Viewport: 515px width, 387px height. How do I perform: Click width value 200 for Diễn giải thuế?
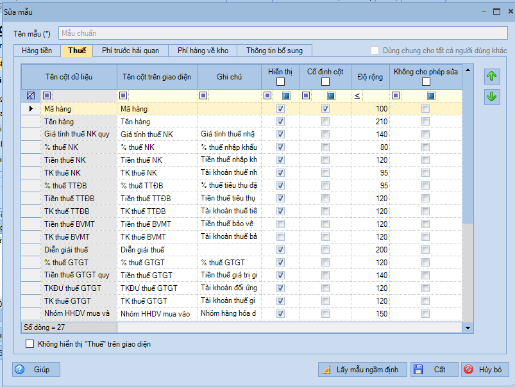click(x=370, y=250)
